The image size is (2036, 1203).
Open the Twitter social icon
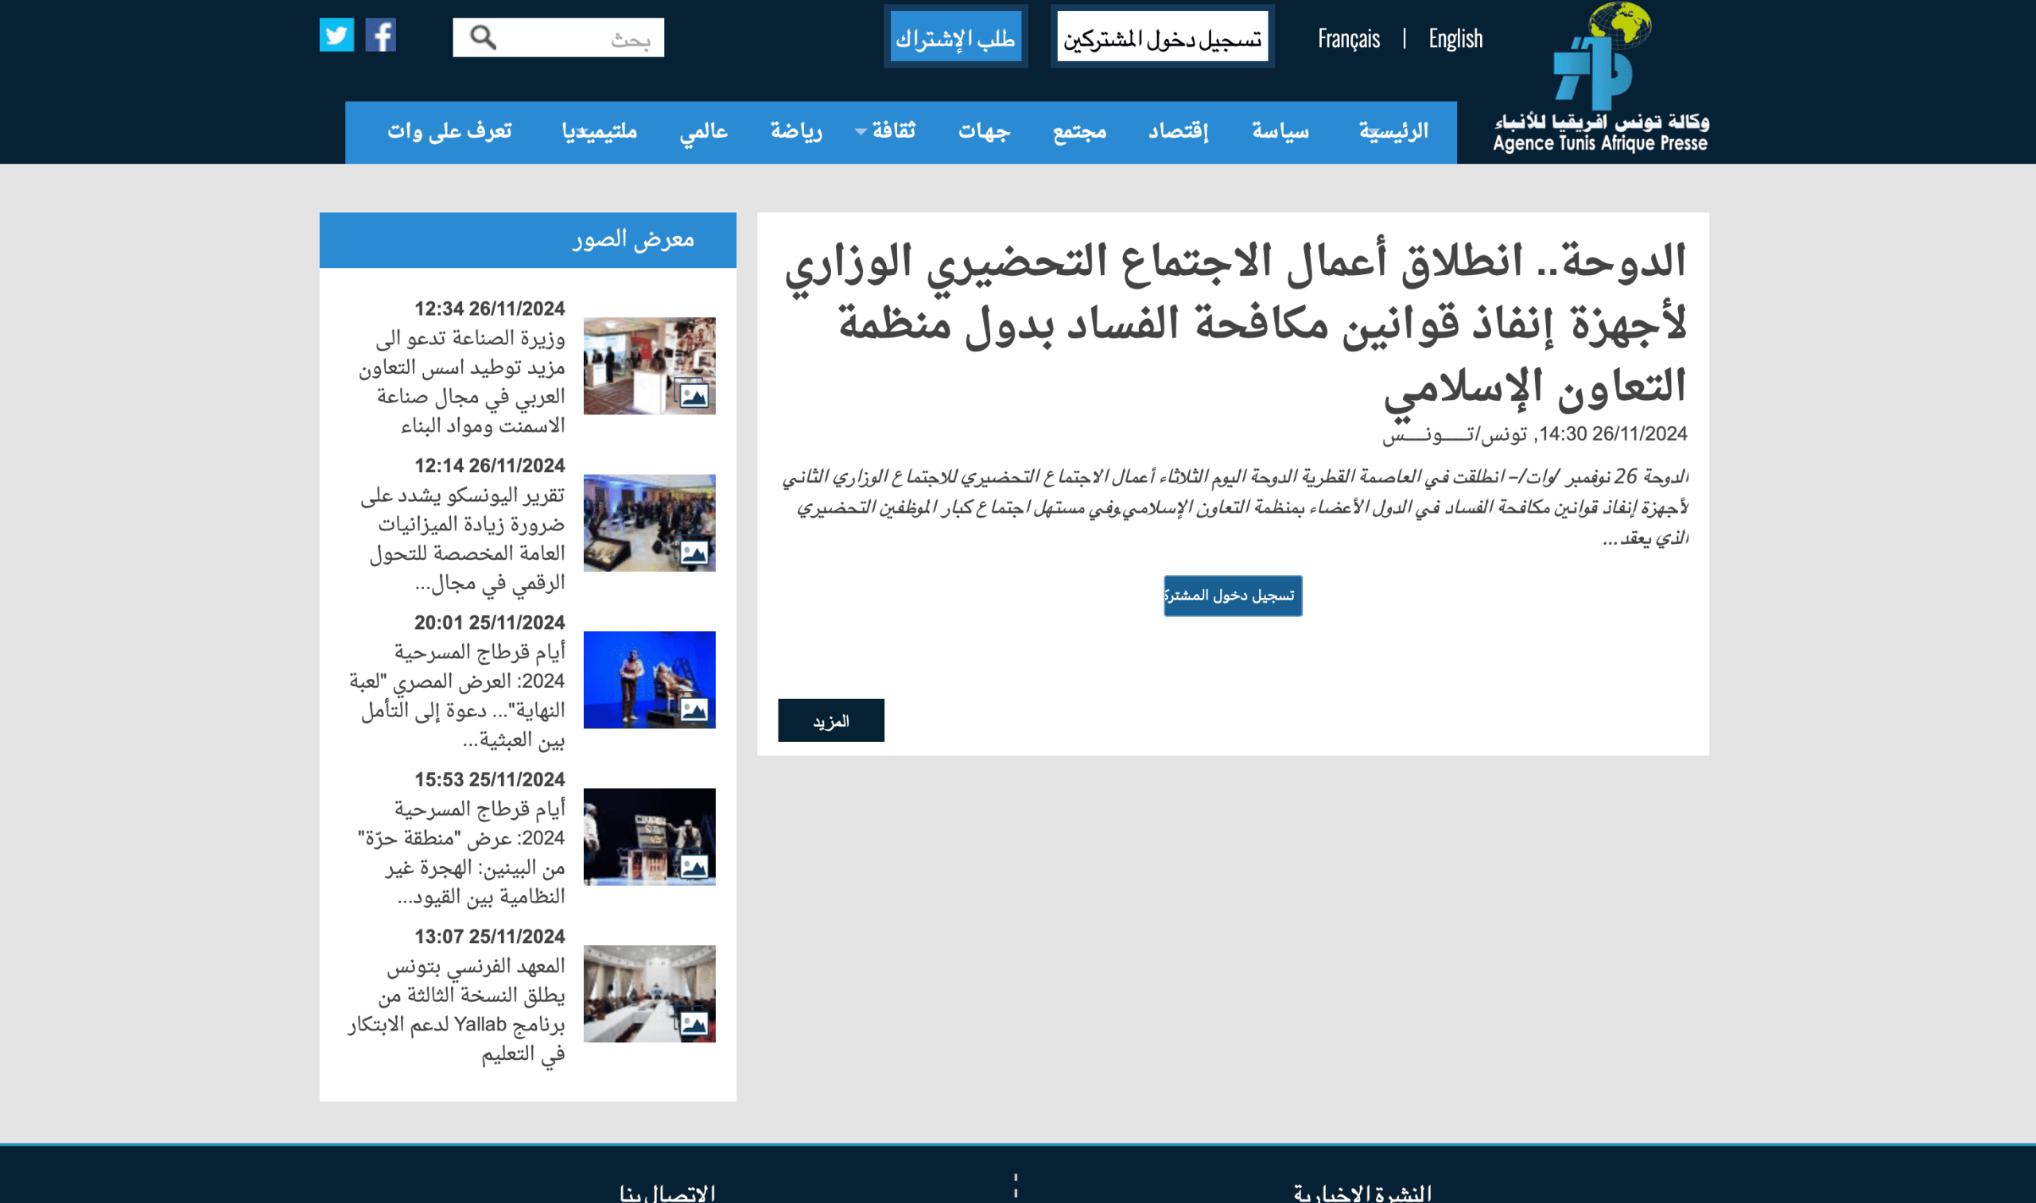(336, 35)
